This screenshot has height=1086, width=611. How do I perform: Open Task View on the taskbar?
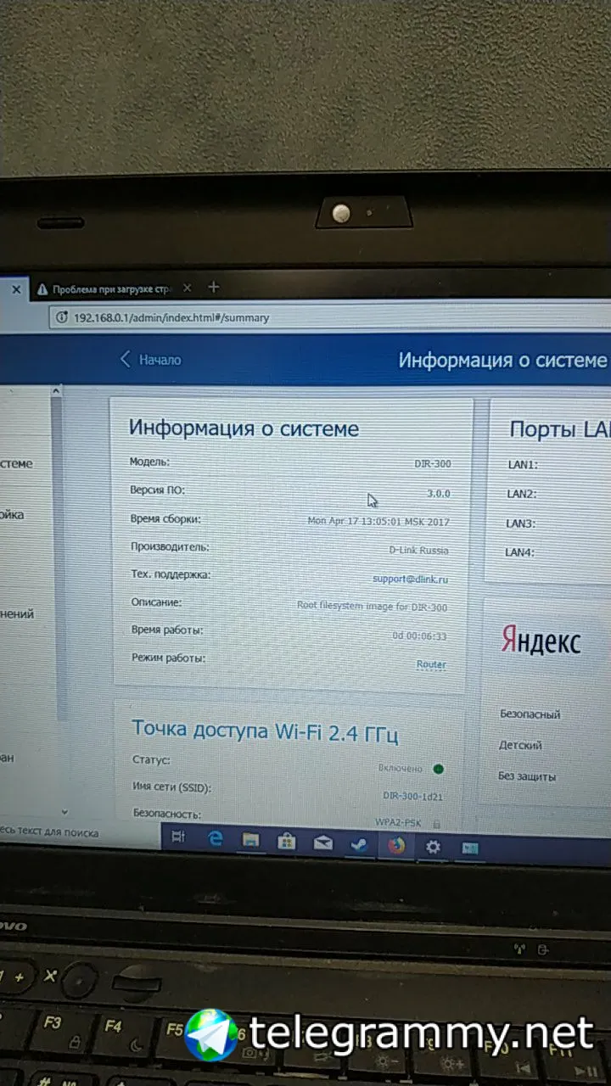pyautogui.click(x=178, y=837)
